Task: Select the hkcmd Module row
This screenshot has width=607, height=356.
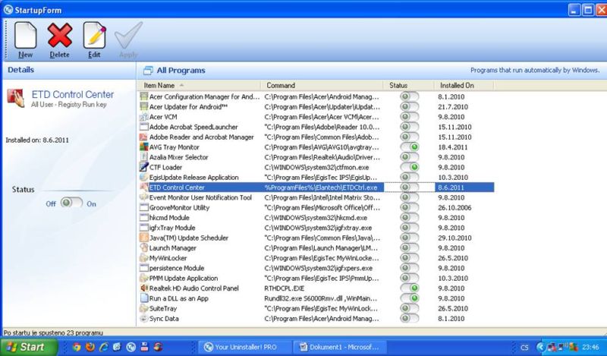Action: [316, 218]
